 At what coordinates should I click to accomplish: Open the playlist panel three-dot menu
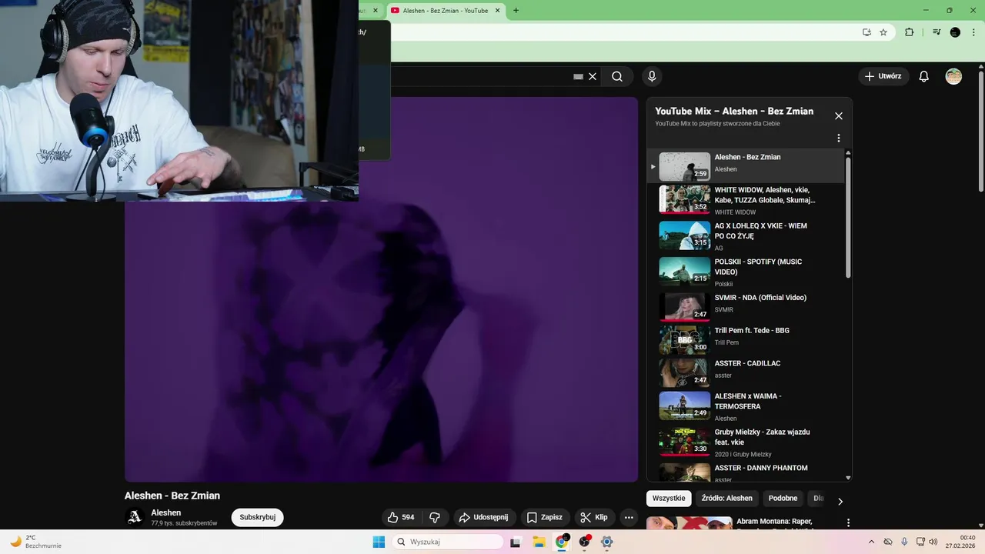click(x=839, y=138)
